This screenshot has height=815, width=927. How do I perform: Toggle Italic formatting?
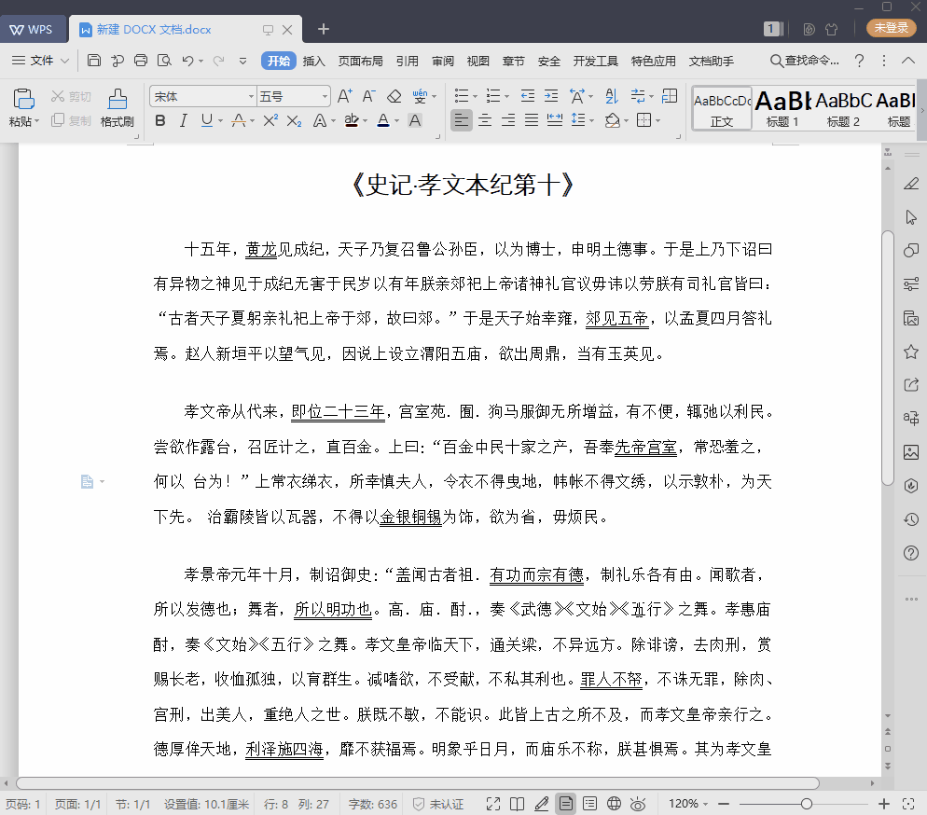point(184,120)
